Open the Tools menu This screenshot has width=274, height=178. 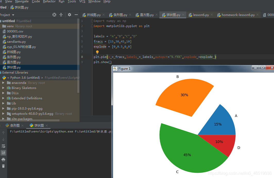(x=72, y=1)
